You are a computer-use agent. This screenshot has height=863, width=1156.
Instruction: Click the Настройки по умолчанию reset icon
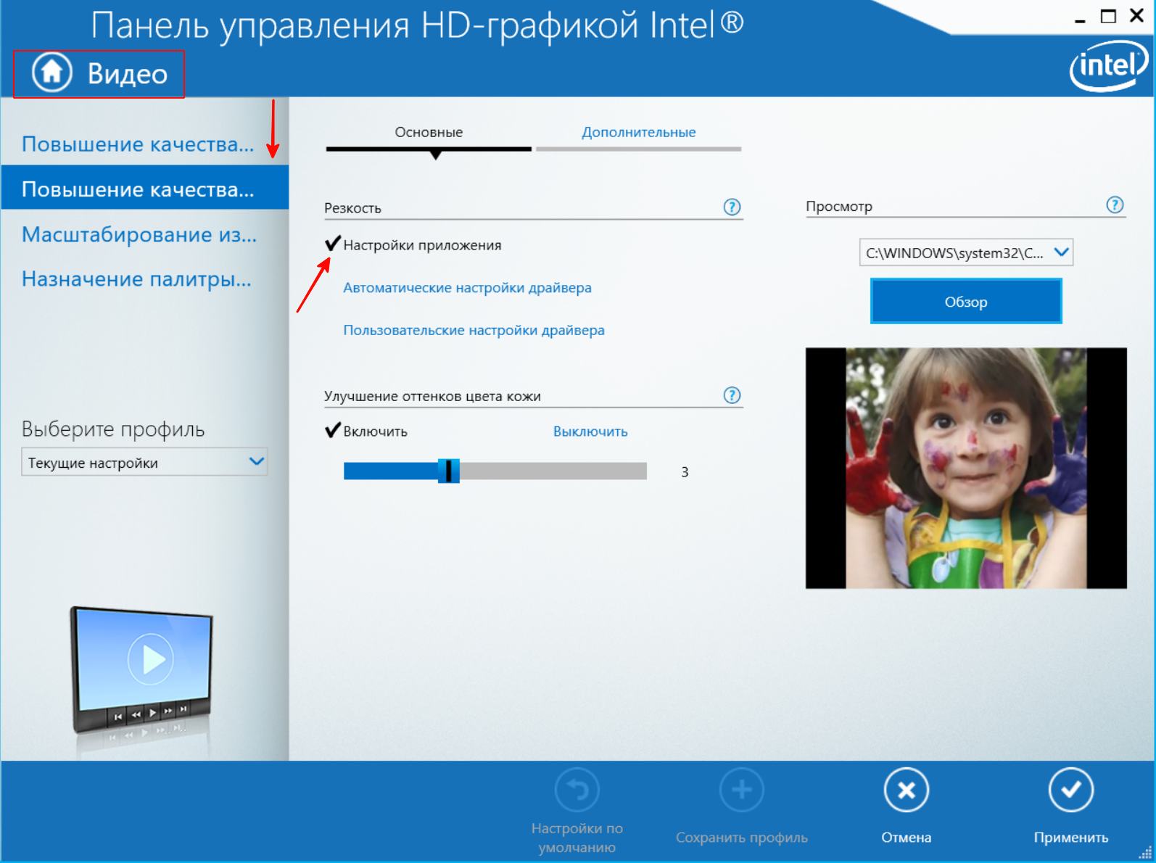click(x=577, y=790)
